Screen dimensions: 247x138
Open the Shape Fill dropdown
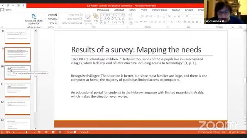coord(75,15)
